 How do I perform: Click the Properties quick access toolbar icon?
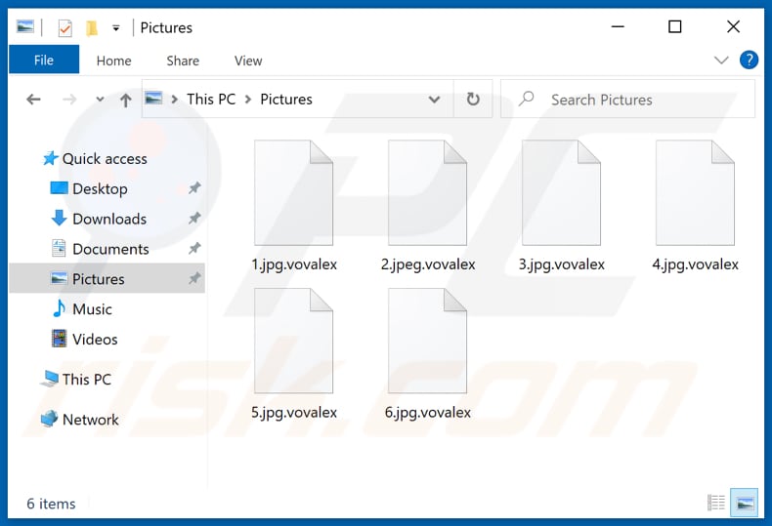tap(65, 27)
